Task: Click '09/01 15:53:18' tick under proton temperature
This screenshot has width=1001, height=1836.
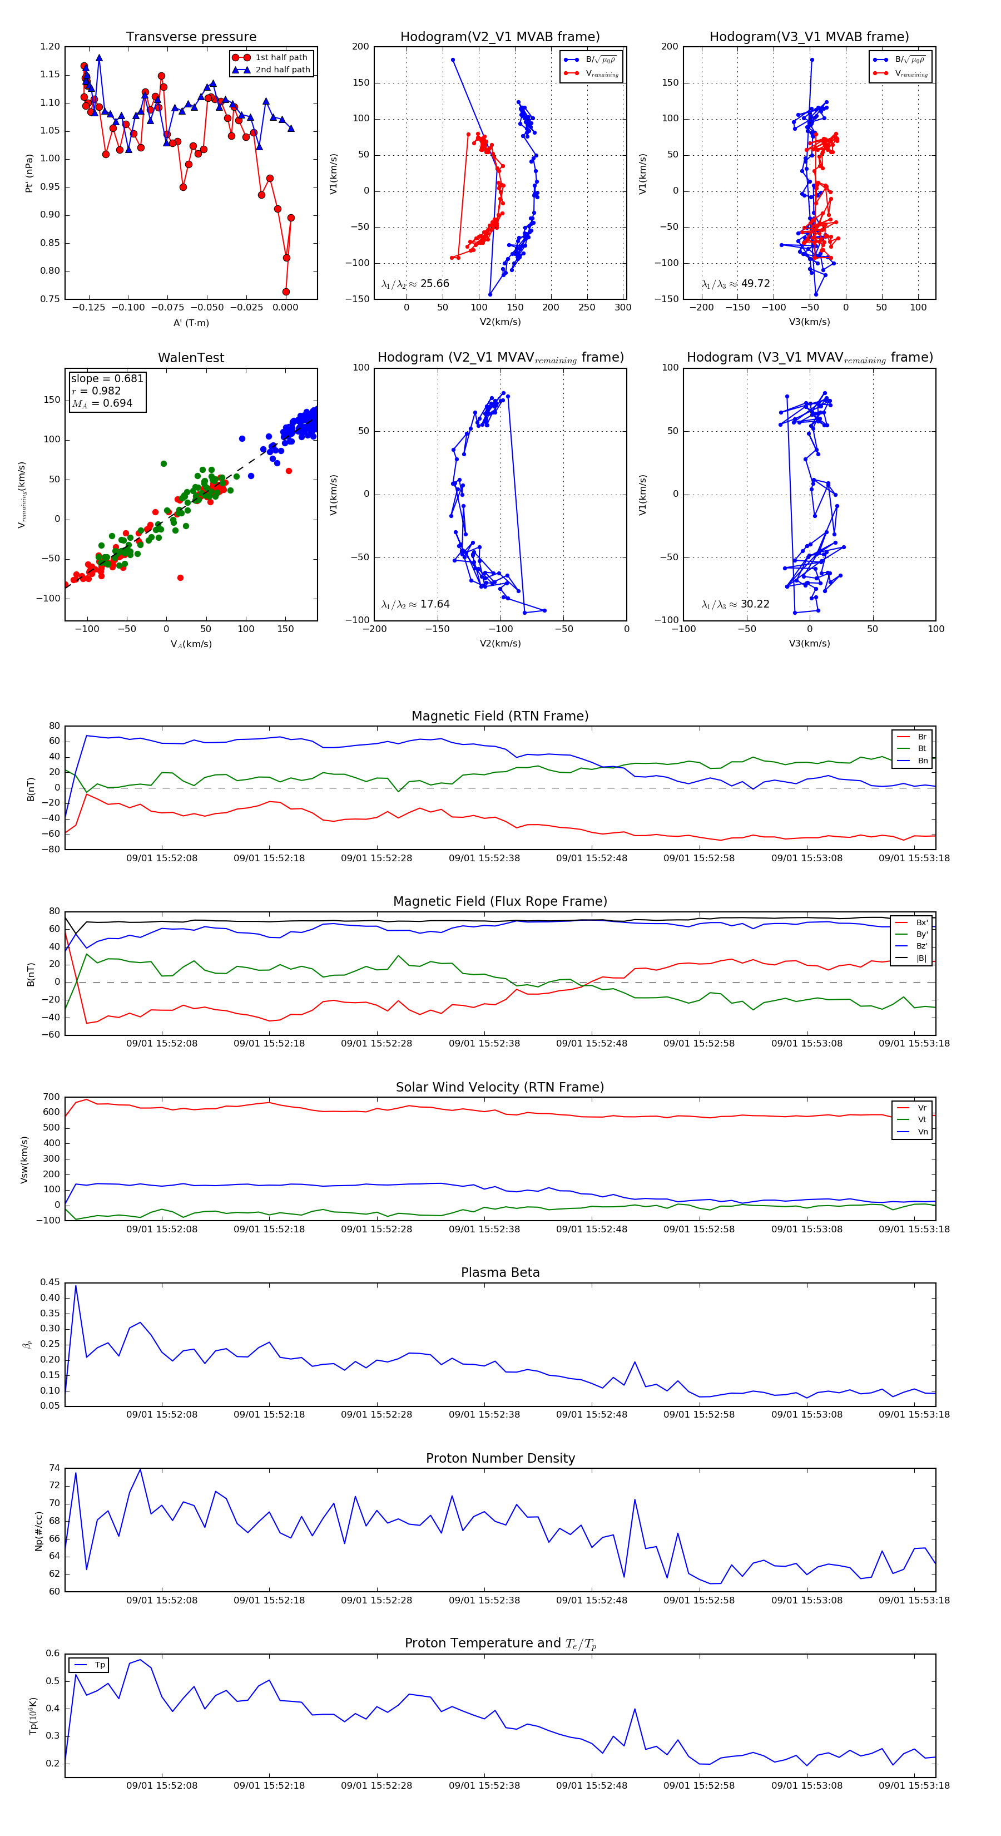Action: pos(914,1785)
